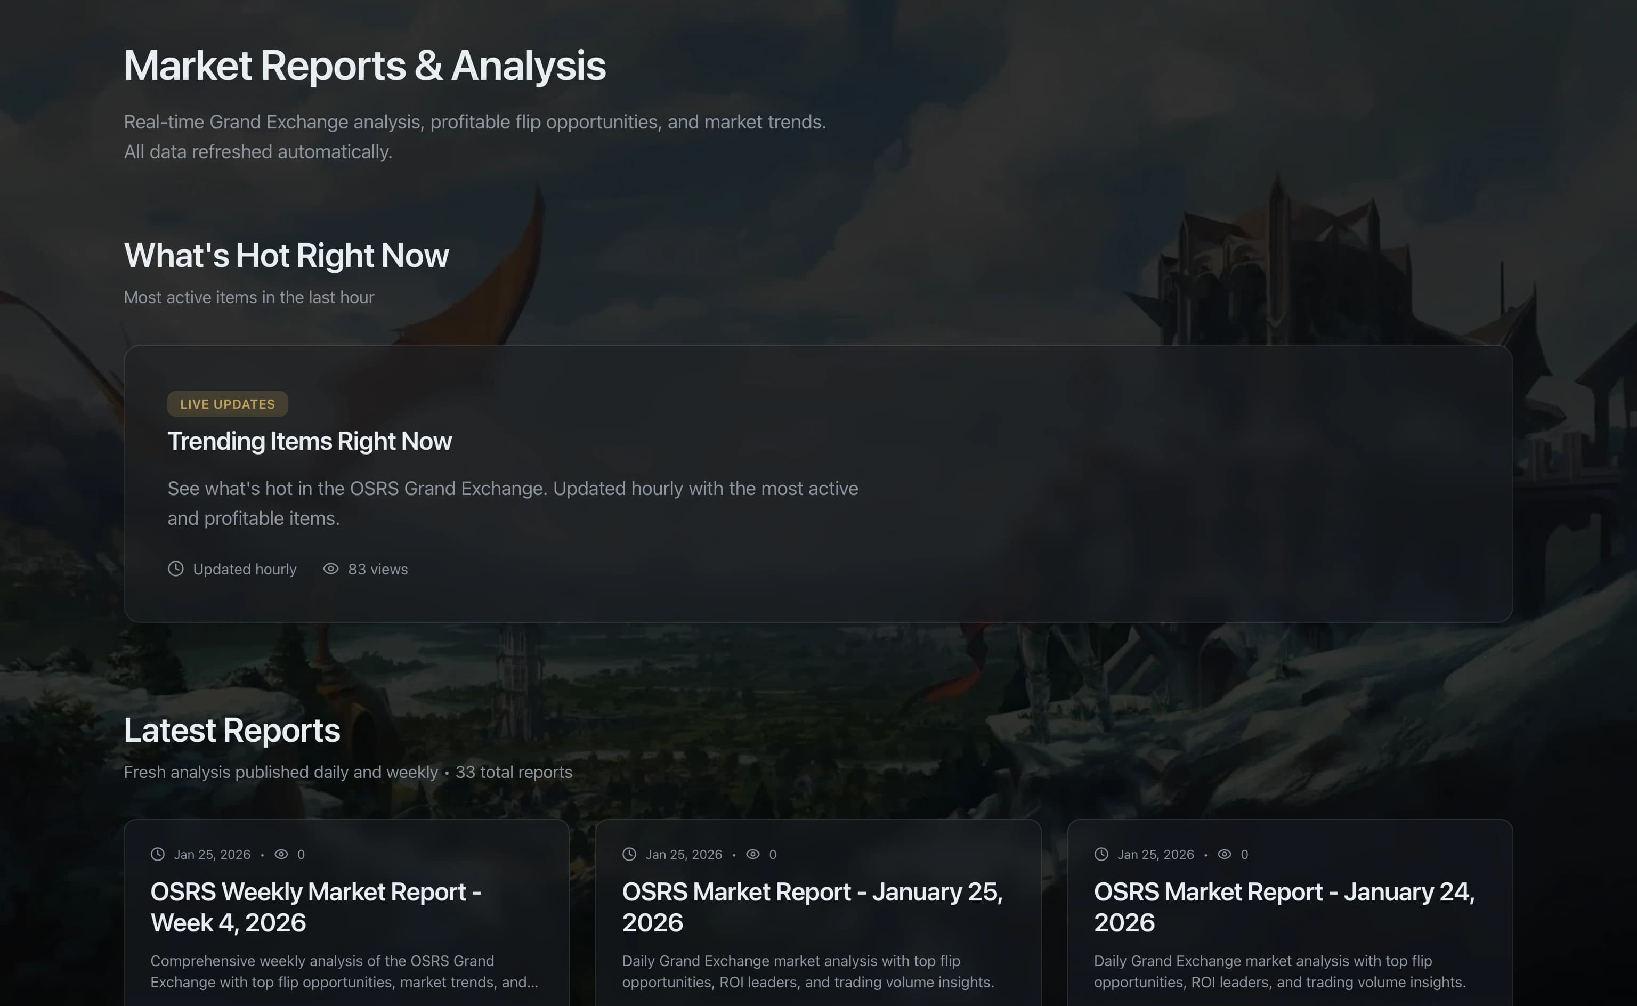Click the Jan 25, 2026 date on the weekly card
1637x1006 pixels.
212,854
